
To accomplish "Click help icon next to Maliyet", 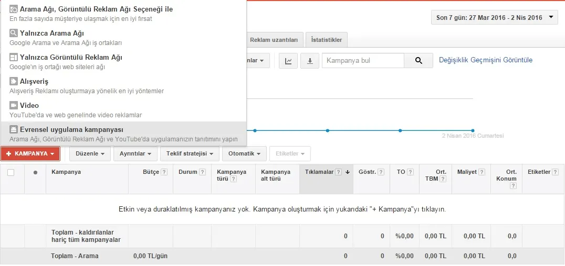I will pos(482,172).
